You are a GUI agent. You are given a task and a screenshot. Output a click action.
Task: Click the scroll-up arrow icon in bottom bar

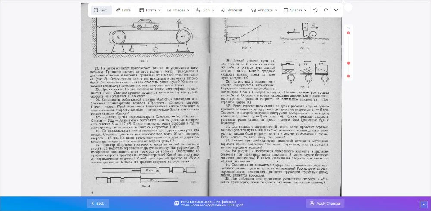[x=423, y=204]
